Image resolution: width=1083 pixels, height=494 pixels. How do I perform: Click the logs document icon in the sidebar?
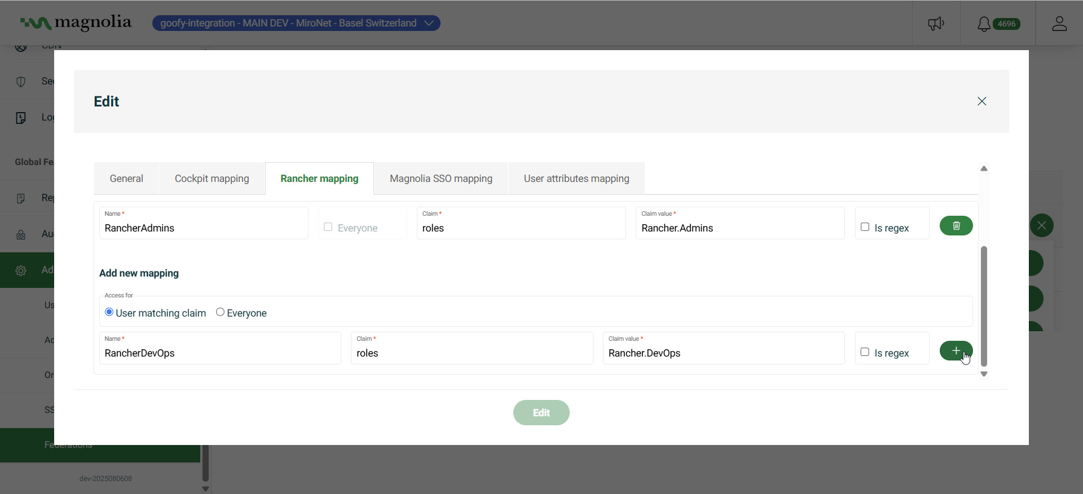pyautogui.click(x=21, y=118)
